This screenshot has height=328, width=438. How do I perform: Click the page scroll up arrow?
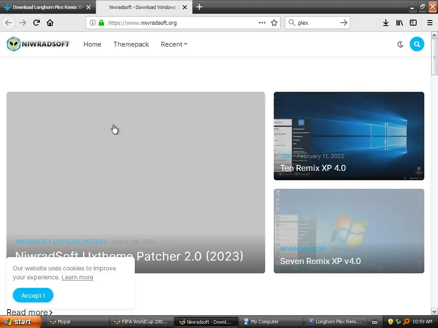tap(434, 35)
